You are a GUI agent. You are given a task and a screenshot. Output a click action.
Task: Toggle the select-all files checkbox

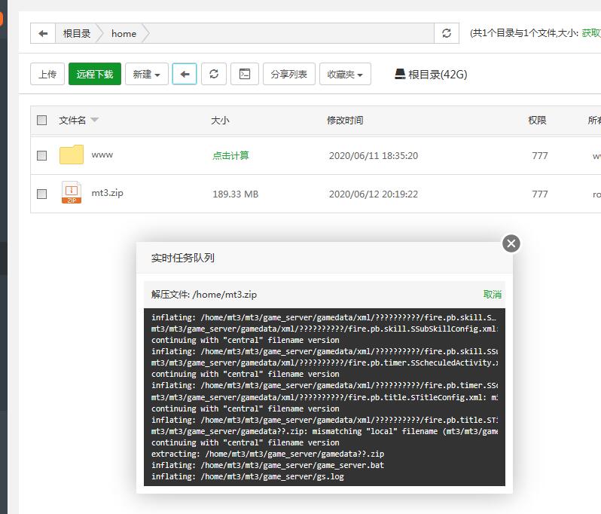42,121
